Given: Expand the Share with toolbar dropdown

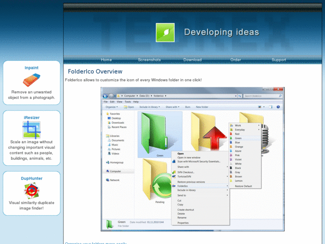Looking at the screenshot, I should 173,107.
